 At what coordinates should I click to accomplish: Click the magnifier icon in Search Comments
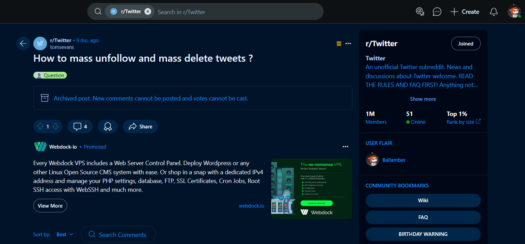[92, 234]
